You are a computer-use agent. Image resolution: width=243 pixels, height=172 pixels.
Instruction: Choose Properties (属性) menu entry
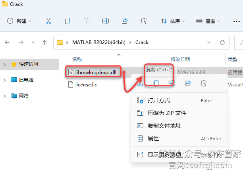click(179, 138)
